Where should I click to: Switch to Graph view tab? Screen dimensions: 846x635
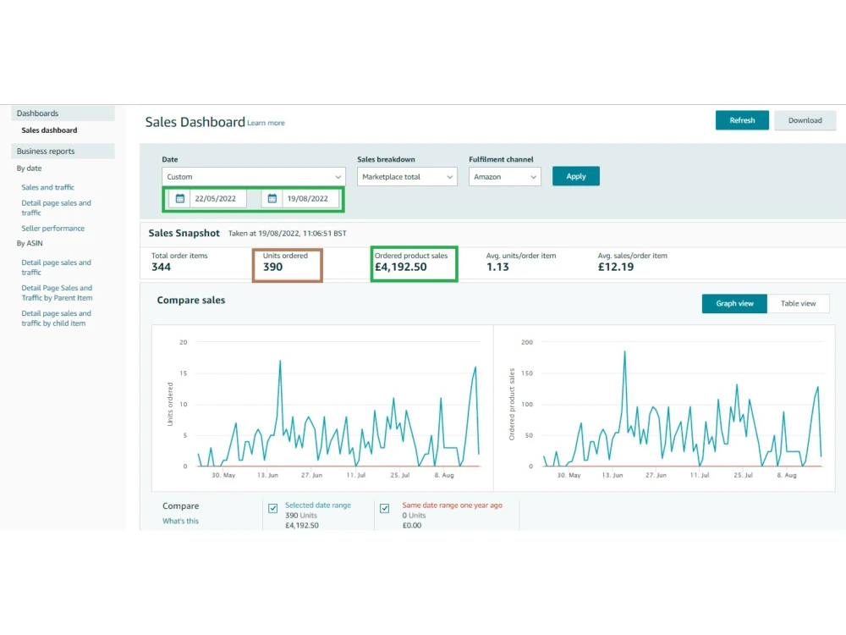click(x=734, y=303)
